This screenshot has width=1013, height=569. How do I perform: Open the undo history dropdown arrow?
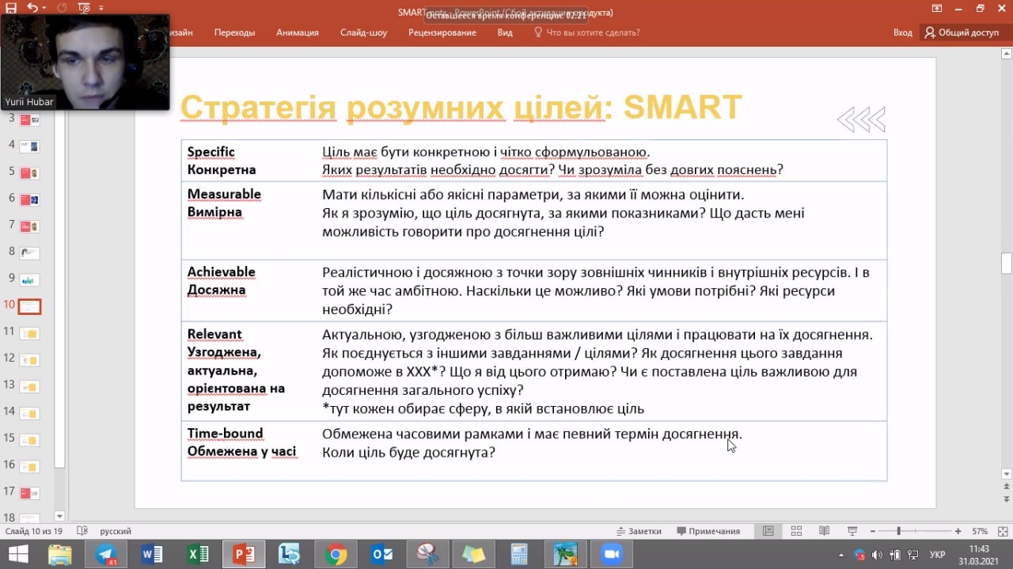pos(44,8)
